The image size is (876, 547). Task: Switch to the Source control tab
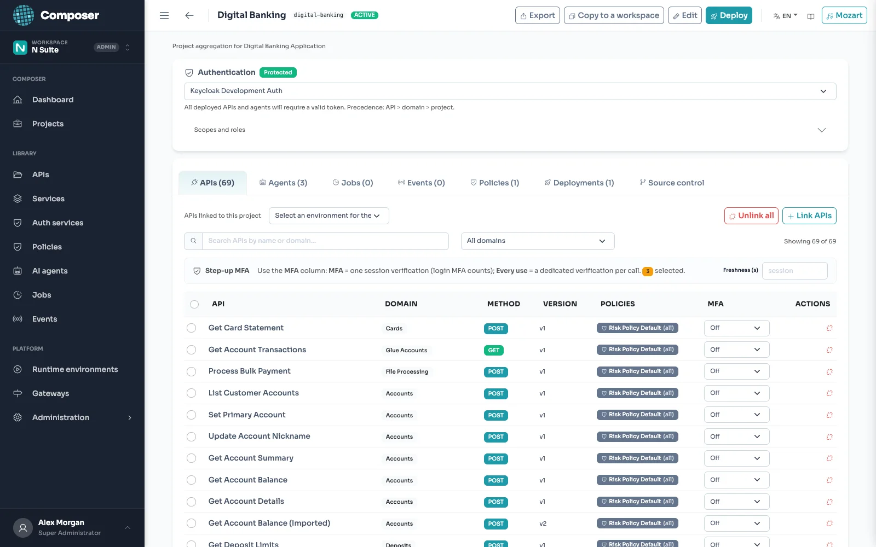pyautogui.click(x=672, y=183)
